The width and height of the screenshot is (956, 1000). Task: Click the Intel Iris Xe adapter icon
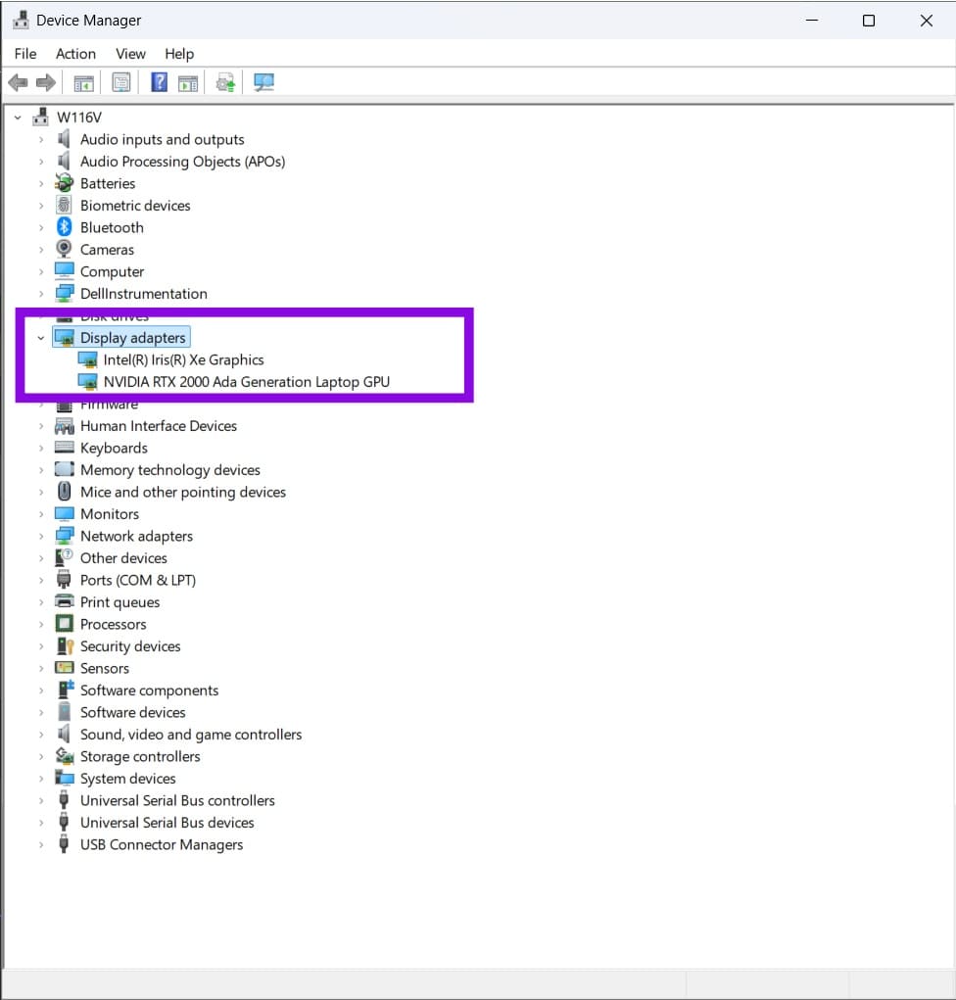coord(87,359)
